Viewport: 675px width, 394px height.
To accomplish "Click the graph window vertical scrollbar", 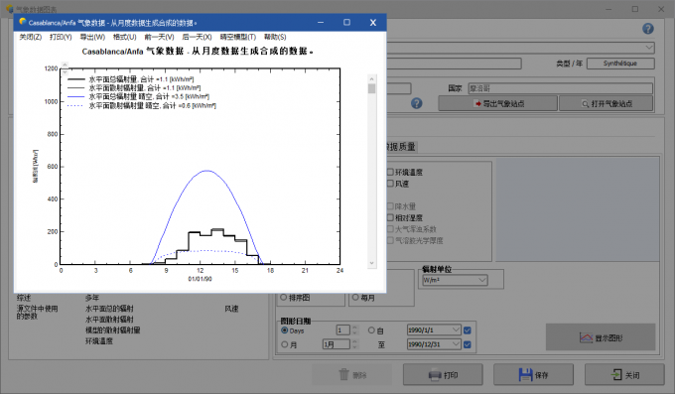I will [x=372, y=171].
